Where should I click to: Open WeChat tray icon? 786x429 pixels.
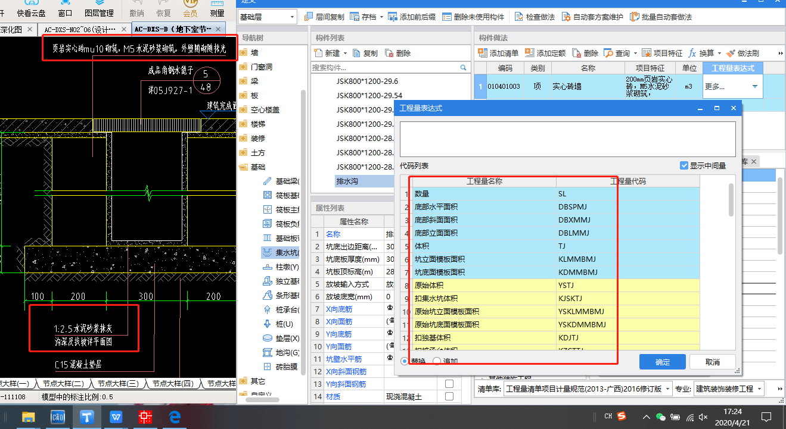pos(660,416)
